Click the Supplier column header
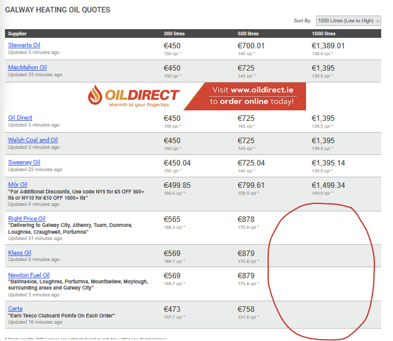 (17, 33)
